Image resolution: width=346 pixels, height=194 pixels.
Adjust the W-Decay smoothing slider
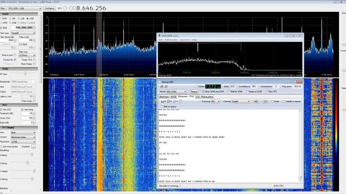pyautogui.click(x=32, y=179)
